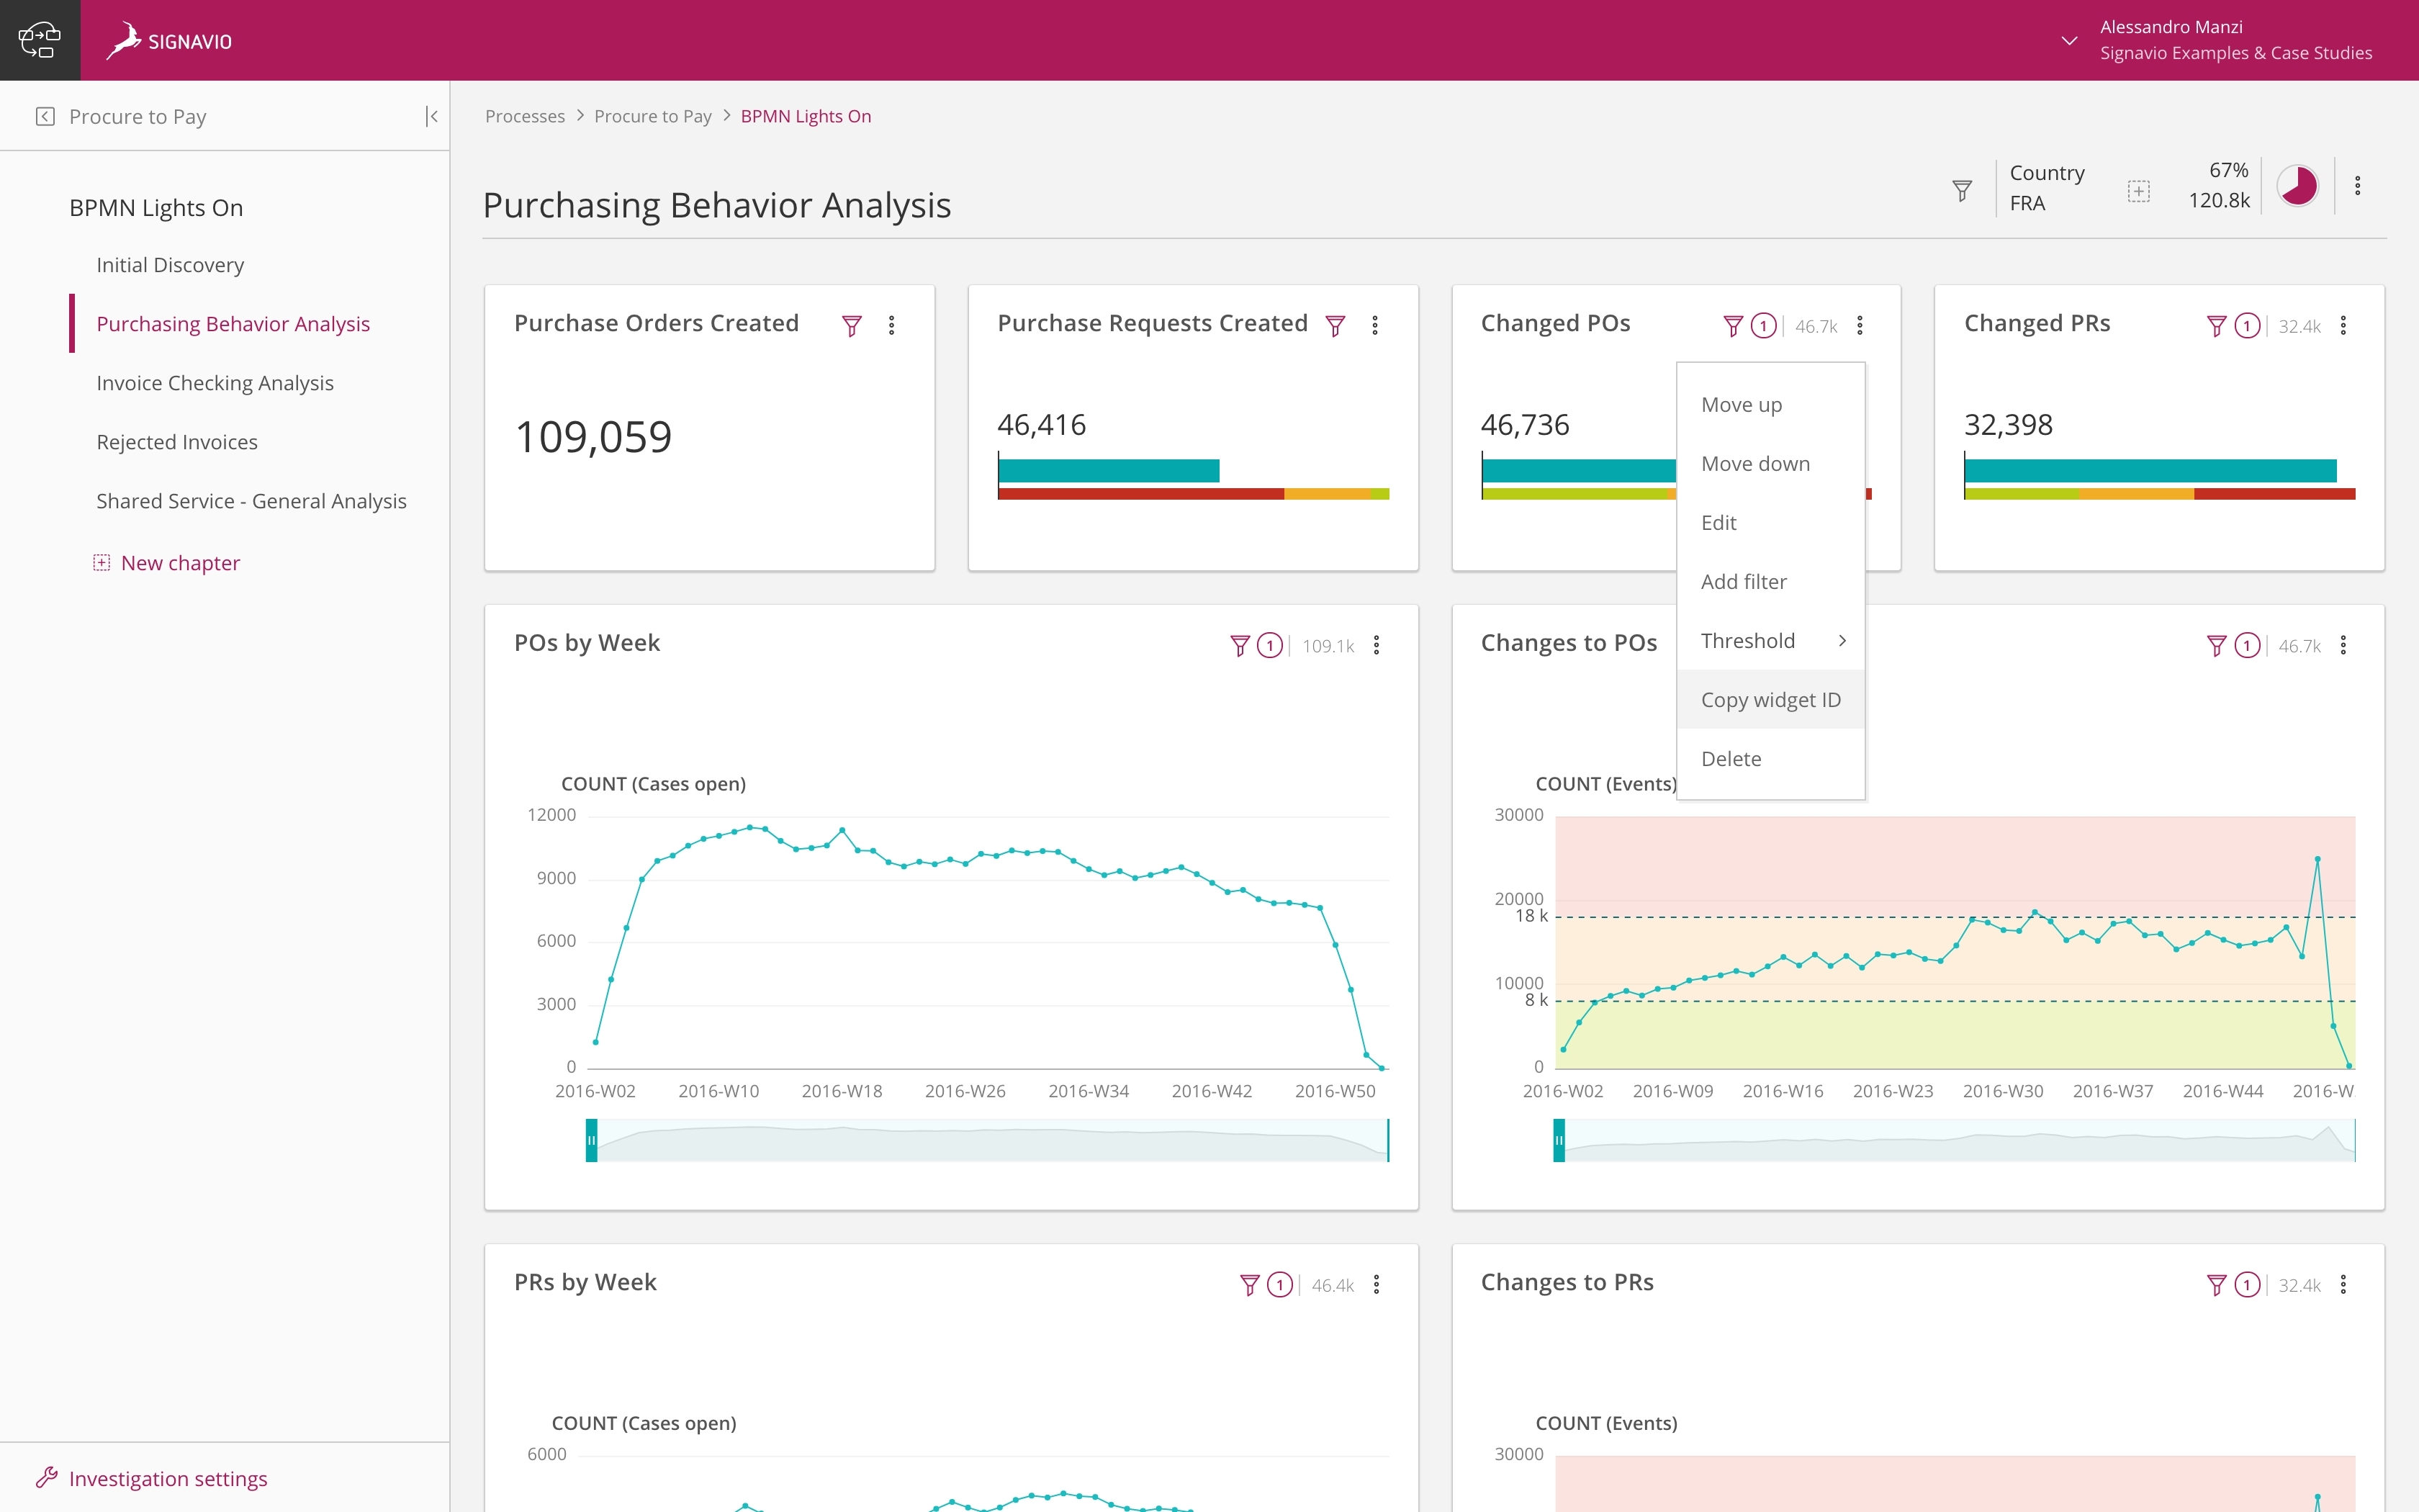The image size is (2419, 1512).
Task: Open the Processes breadcrumb link
Action: click(x=526, y=116)
